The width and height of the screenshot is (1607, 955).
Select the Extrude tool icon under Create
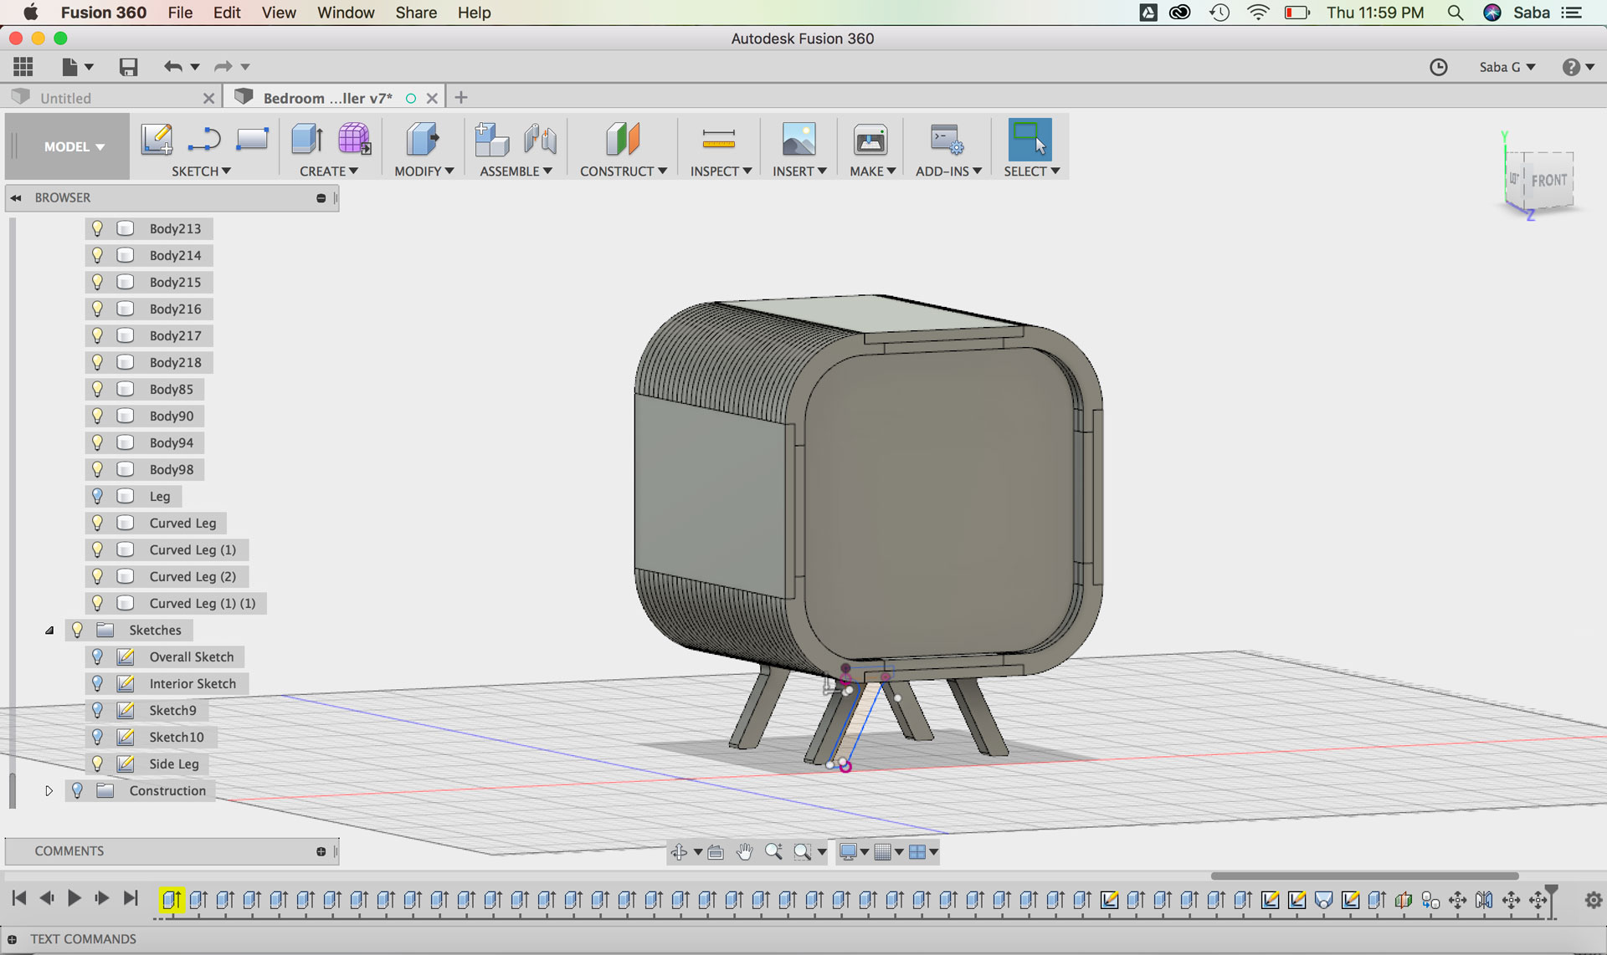(x=307, y=139)
